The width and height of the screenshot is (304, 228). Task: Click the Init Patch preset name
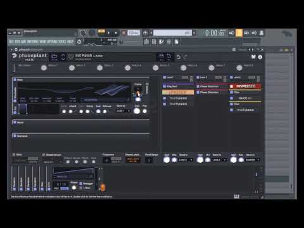pos(84,55)
